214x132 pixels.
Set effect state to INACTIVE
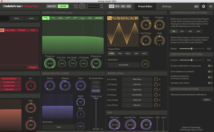point(51,6)
